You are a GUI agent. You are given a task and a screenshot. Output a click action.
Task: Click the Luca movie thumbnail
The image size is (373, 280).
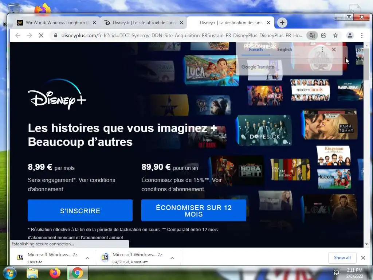[x=211, y=70]
